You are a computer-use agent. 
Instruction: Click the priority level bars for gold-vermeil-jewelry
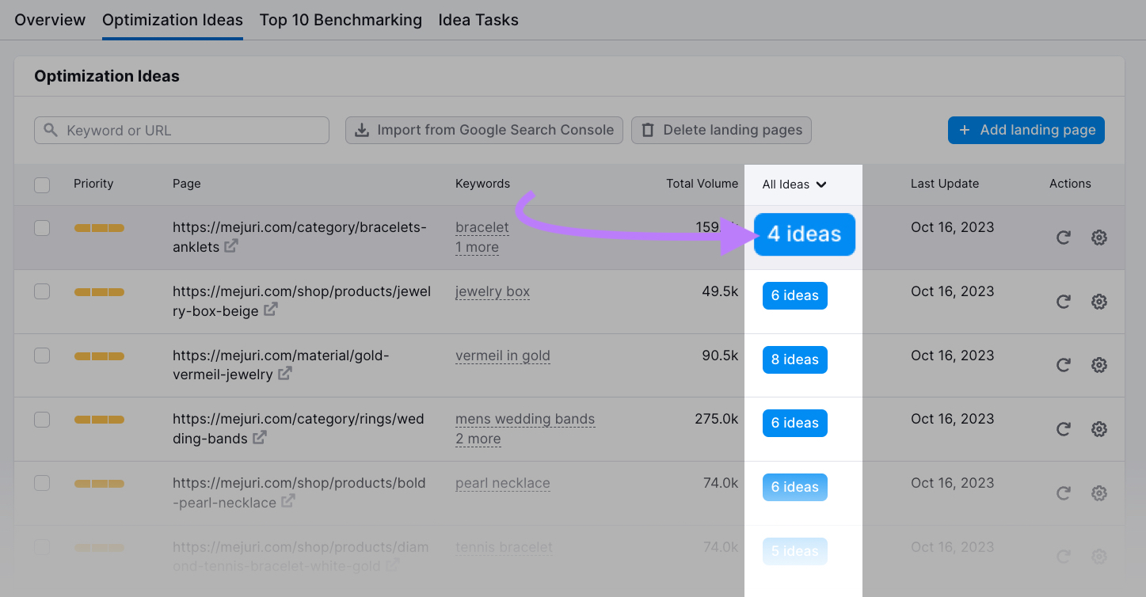click(99, 356)
